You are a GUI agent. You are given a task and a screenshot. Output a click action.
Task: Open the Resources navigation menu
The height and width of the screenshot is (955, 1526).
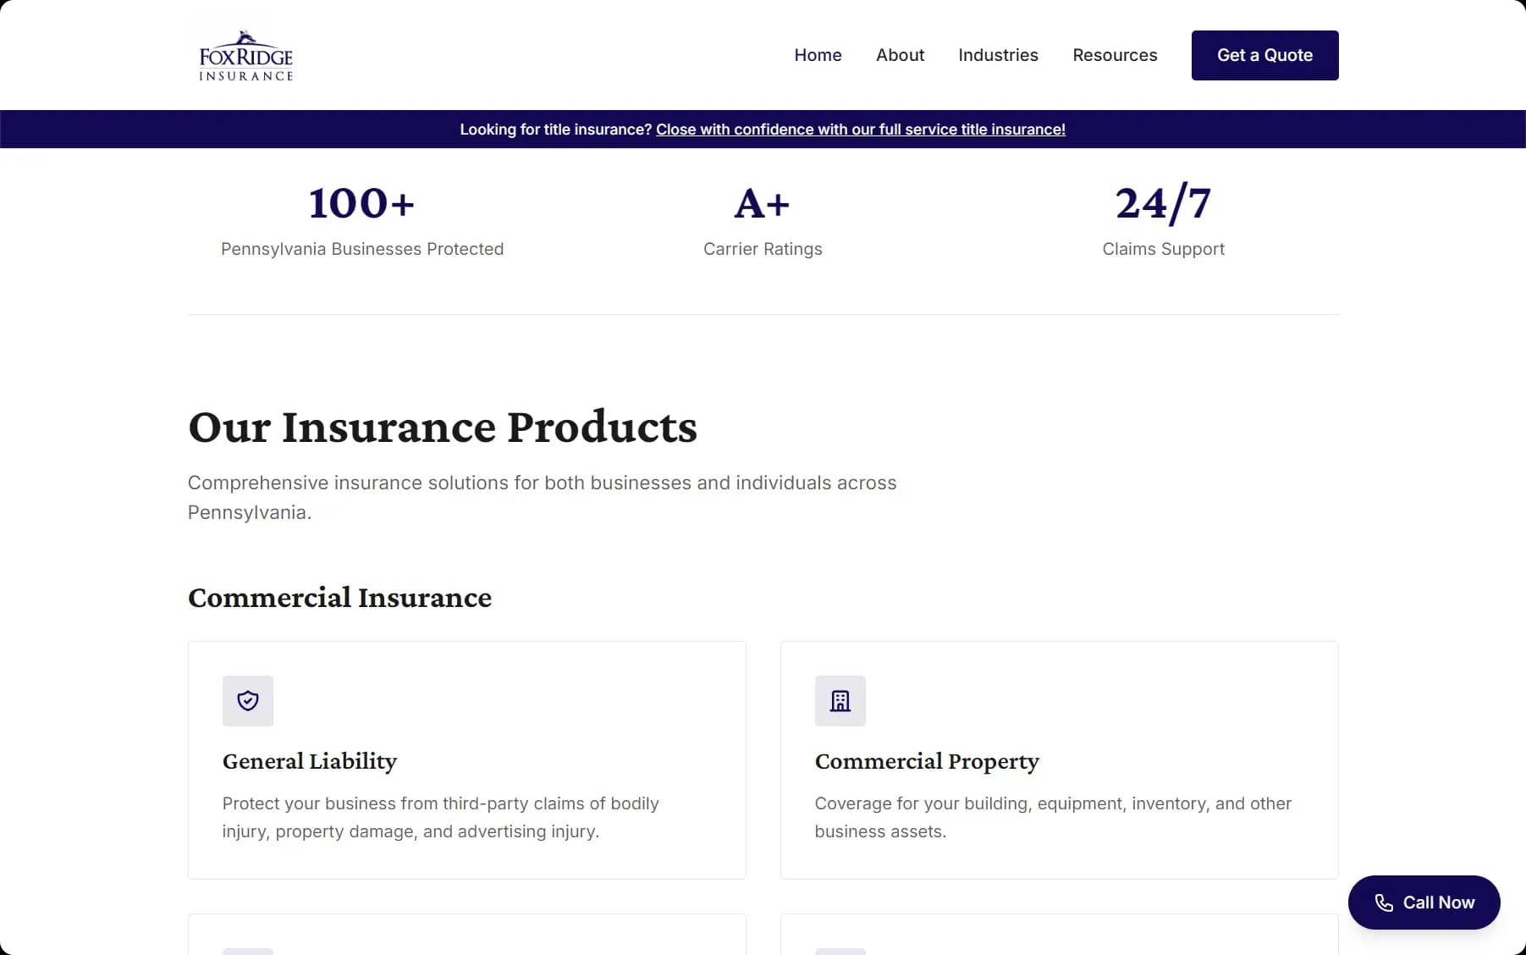pos(1115,55)
